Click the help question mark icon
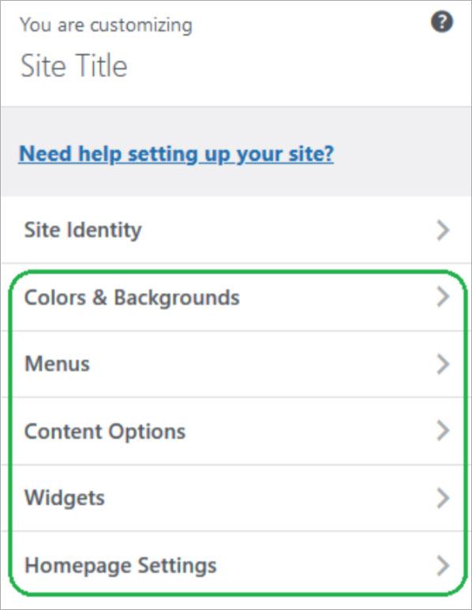472x610 pixels. 442,21
